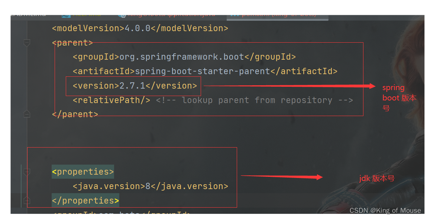Collapse fold marker beside closing </properties> tag
This screenshot has width=427, height=218.
(x=27, y=201)
